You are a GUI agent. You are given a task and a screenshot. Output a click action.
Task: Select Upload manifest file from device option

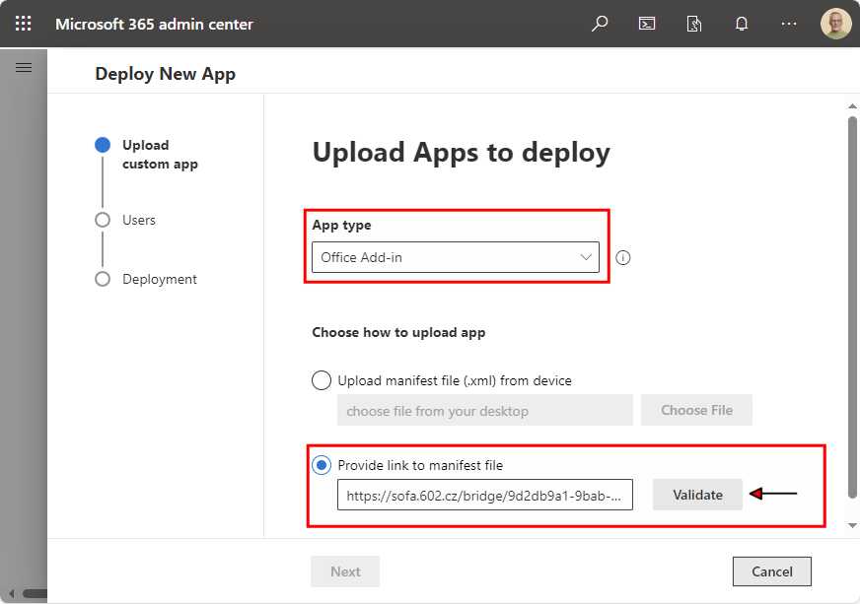click(x=322, y=380)
